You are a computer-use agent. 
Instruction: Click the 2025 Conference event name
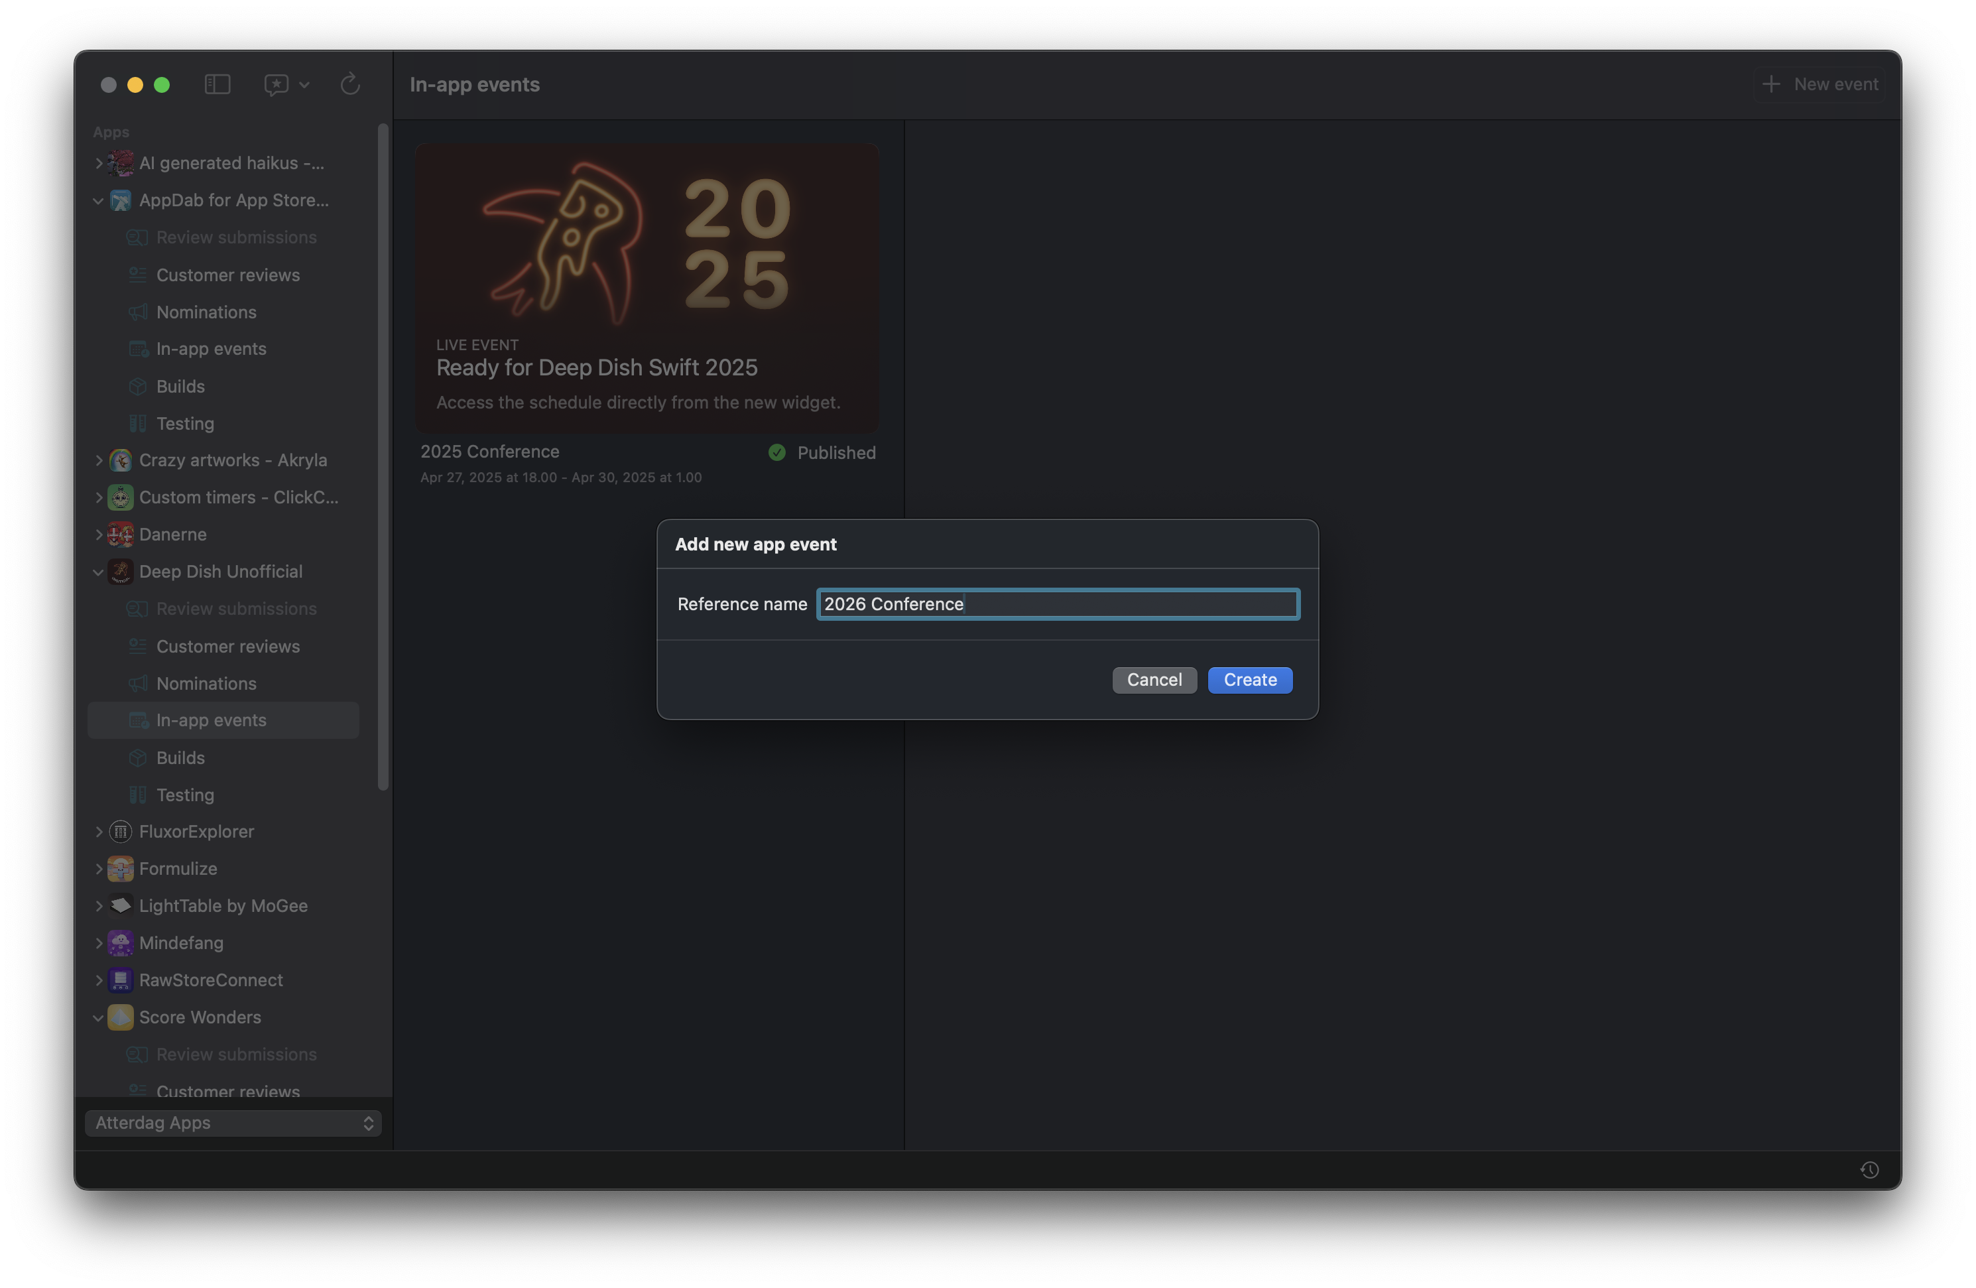(490, 451)
